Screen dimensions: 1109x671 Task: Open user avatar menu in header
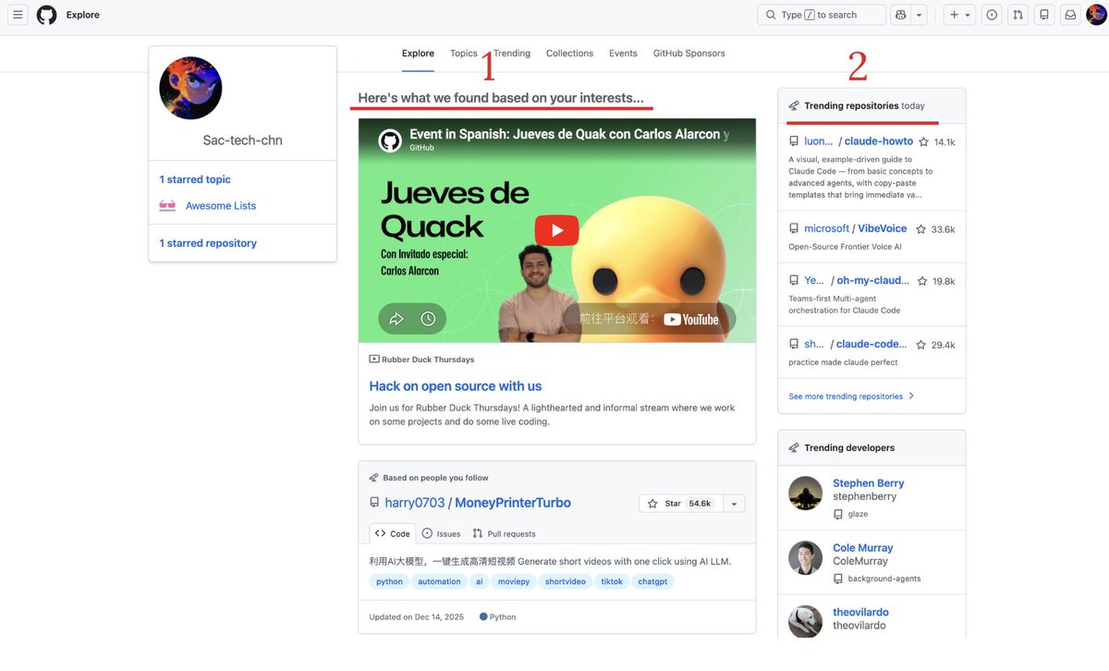pyautogui.click(x=1096, y=15)
